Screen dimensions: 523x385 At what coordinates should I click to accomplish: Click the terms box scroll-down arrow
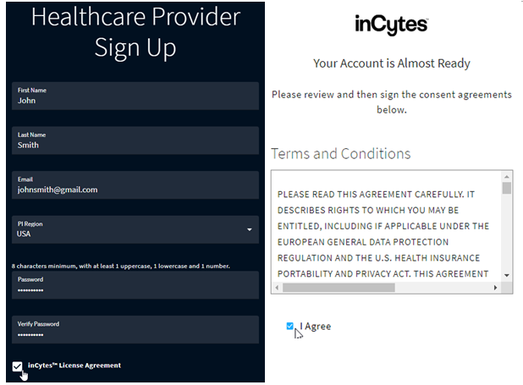(506, 275)
